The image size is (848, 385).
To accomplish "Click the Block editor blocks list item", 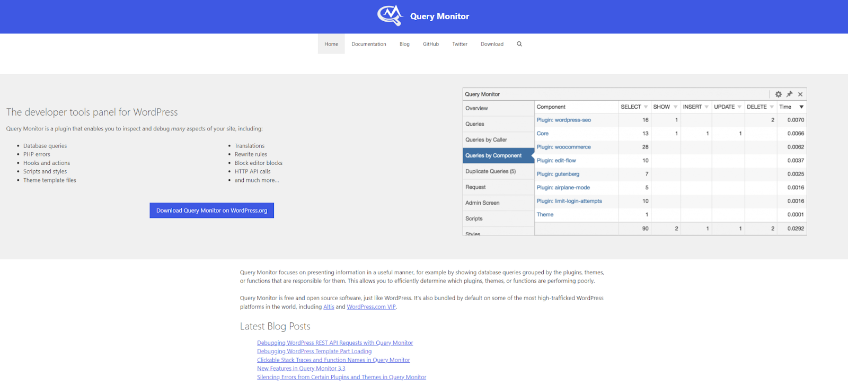I will pos(259,163).
